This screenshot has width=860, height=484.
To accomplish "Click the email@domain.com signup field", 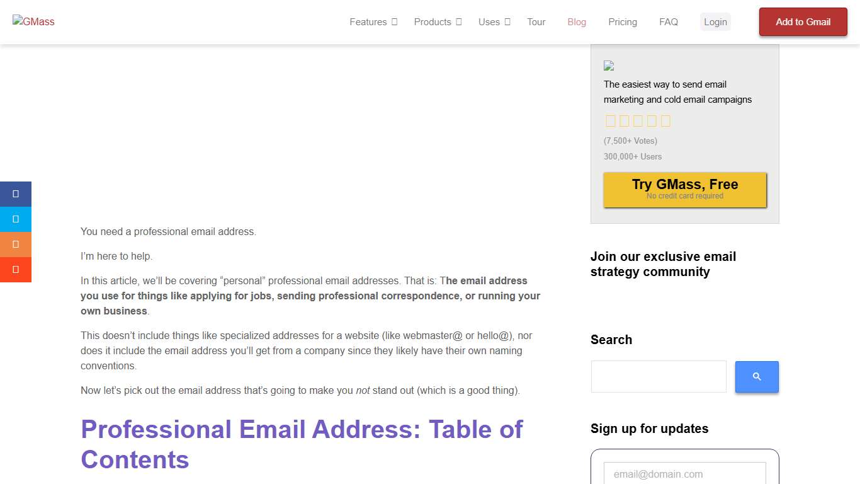I will (684, 473).
